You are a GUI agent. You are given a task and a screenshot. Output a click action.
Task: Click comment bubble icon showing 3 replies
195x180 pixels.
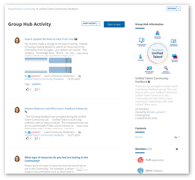36,138
